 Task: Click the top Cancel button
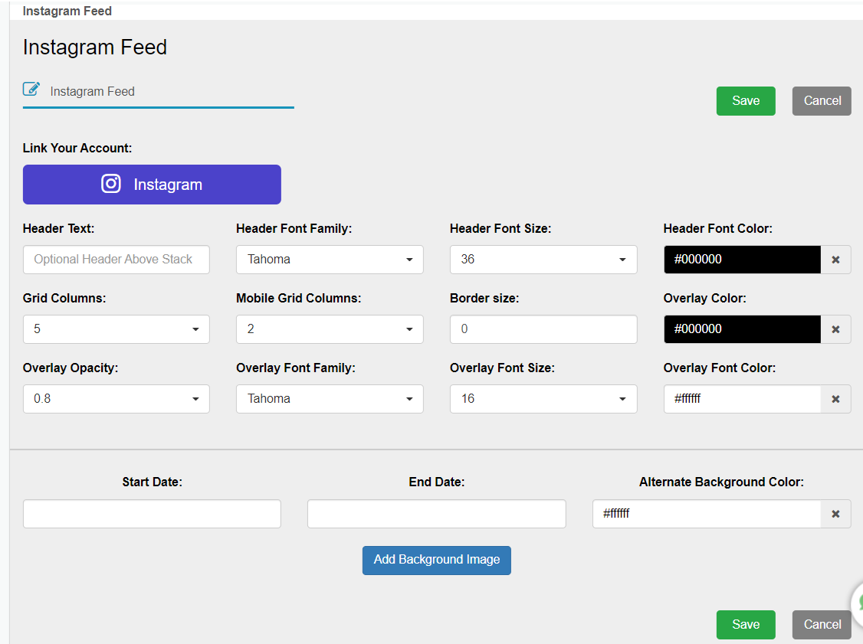(x=822, y=101)
